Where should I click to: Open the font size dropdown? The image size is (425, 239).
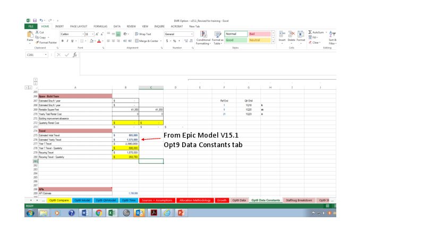pos(92,34)
